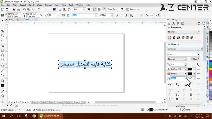
Task: Switch to Page 6 tab
Action: tap(77, 102)
